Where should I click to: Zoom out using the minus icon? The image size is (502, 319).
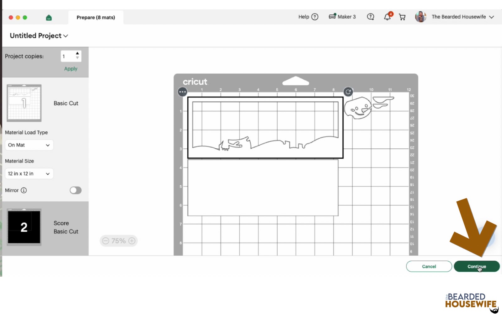106,241
